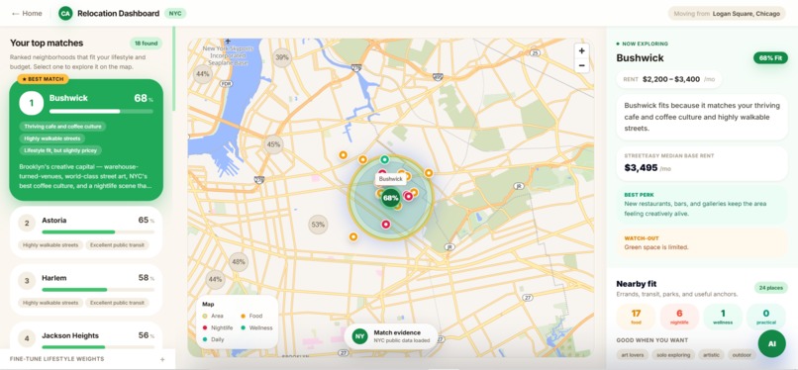Image resolution: width=798 pixels, height=370 pixels.
Task: Filter nearby by 1 wellness card
Action: [723, 317]
